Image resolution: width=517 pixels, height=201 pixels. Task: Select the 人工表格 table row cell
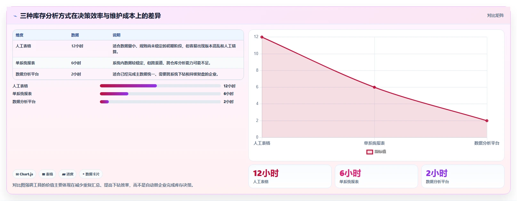pos(23,46)
